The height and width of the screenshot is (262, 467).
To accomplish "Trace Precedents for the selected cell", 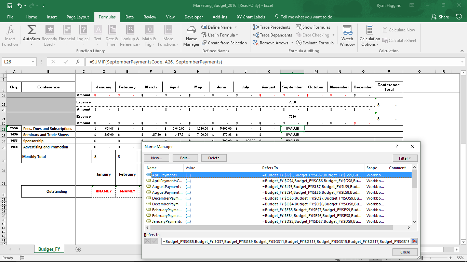I will pyautogui.click(x=272, y=27).
